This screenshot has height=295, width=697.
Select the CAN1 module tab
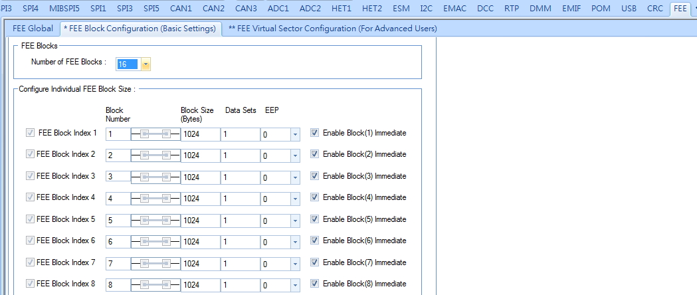181,8
